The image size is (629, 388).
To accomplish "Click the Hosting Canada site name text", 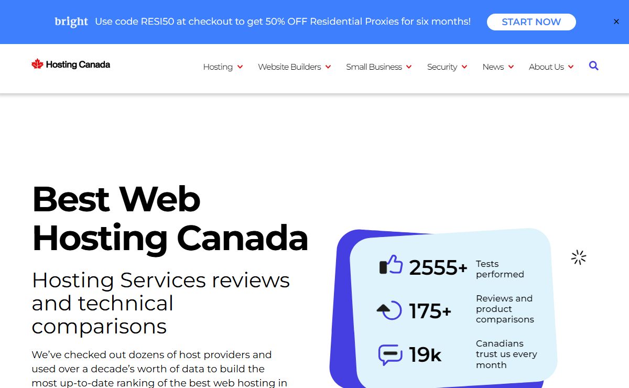I will coord(78,64).
